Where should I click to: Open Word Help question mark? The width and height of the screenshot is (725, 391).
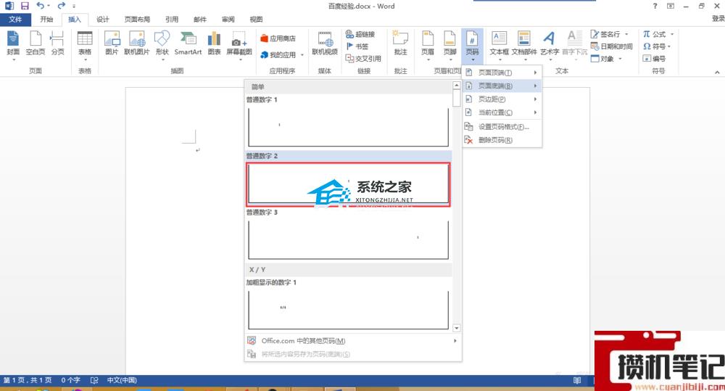coord(655,6)
